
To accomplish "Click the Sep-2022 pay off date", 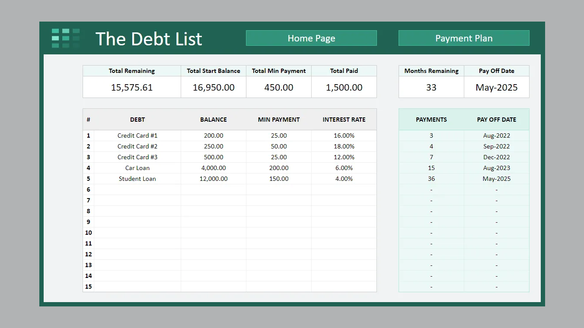I will 497,146.
